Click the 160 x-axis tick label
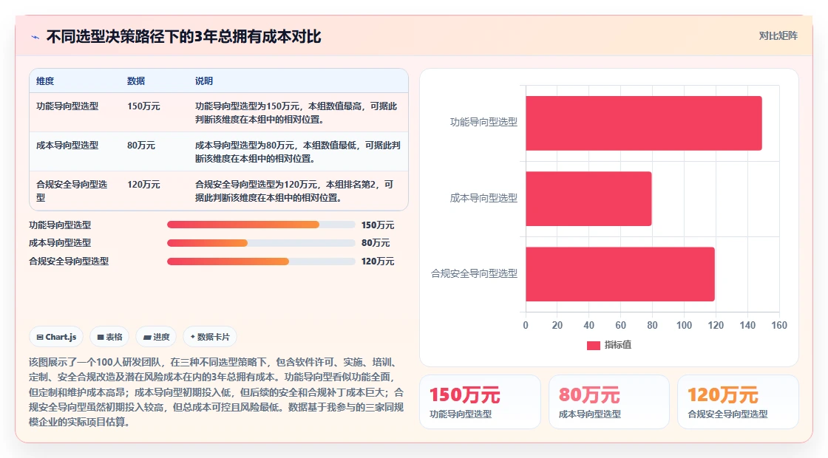 779,325
